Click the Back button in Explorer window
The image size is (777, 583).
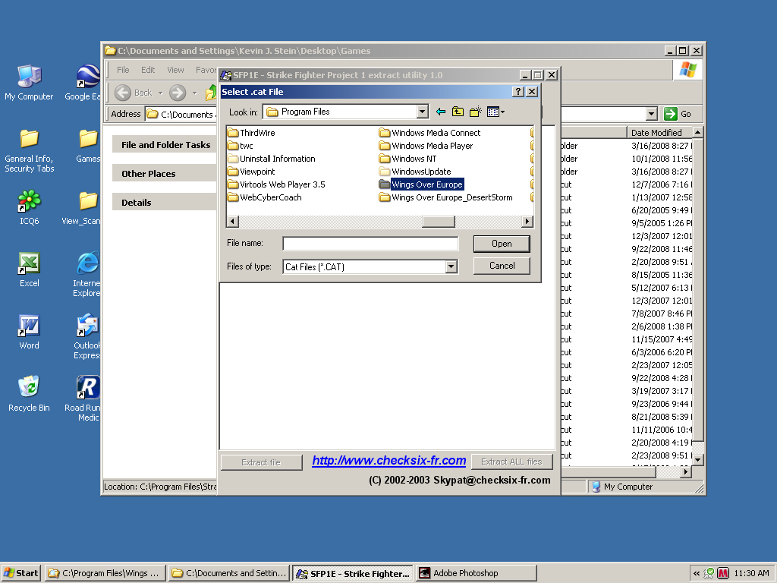click(134, 93)
